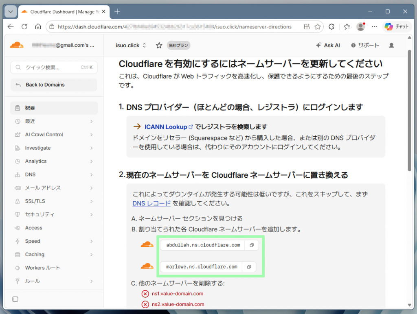The width and height of the screenshot is (417, 314).
Task: Open the isuo.click domain selector
Action: pyautogui.click(x=131, y=46)
